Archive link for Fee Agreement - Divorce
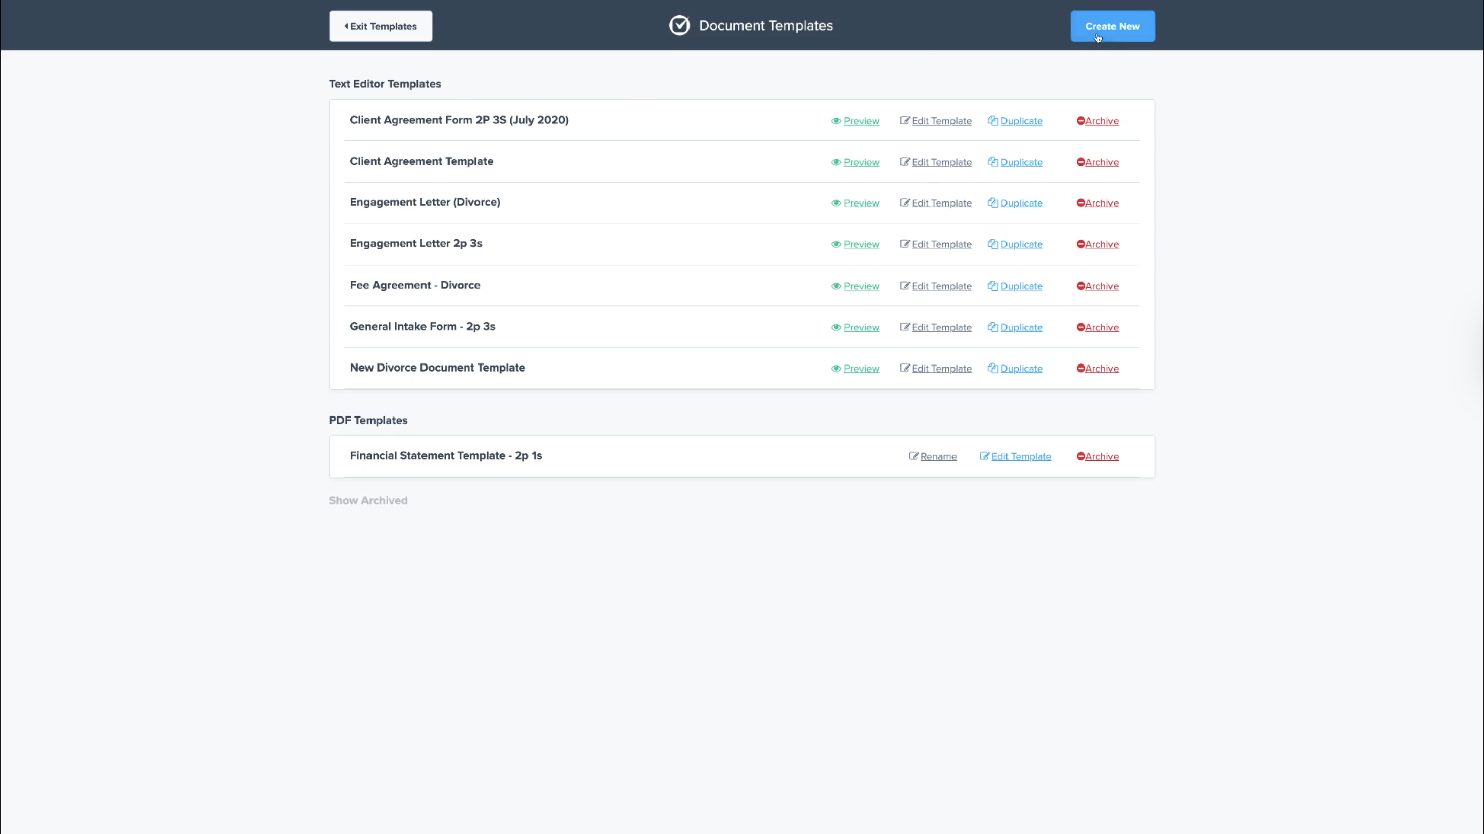The height and width of the screenshot is (834, 1484). point(1102,286)
